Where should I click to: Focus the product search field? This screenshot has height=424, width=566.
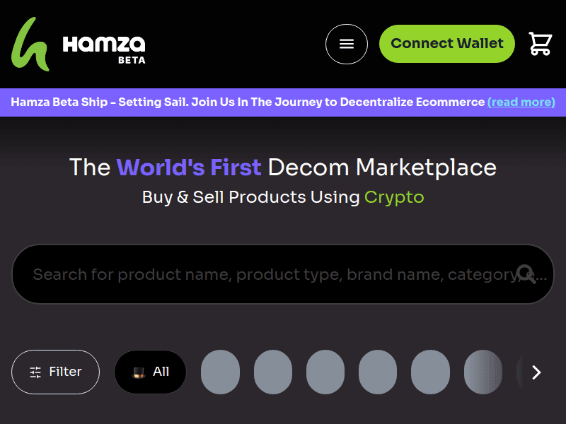point(269,274)
